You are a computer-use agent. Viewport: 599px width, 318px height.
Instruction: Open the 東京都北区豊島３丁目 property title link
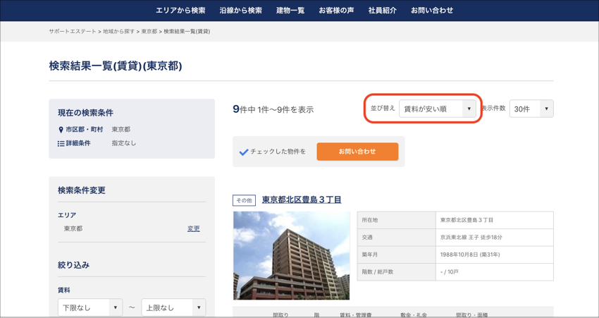[302, 200]
